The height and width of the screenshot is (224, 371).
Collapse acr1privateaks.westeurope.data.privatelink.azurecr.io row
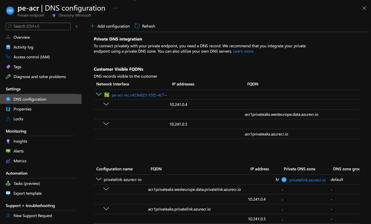coord(106,189)
